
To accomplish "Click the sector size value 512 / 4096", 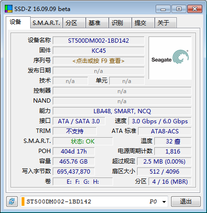I will coord(164,171).
